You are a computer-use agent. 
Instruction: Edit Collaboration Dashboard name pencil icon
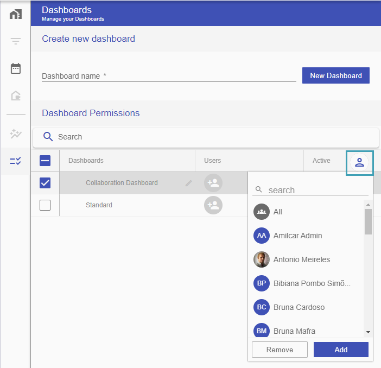point(188,183)
